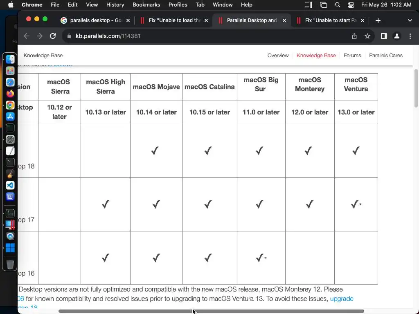Click the Knowledge Base title at left header

pos(43,56)
